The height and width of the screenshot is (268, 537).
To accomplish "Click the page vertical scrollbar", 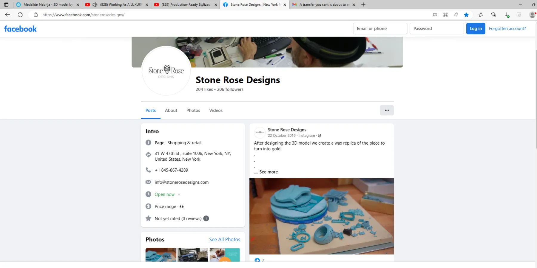I will click(536, 98).
